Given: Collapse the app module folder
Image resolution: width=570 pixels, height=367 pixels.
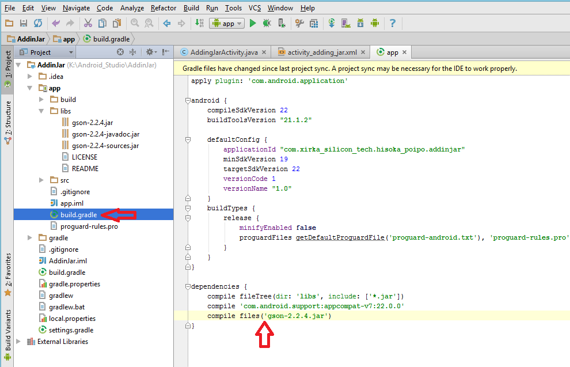Looking at the screenshot, I should tap(30, 88).
